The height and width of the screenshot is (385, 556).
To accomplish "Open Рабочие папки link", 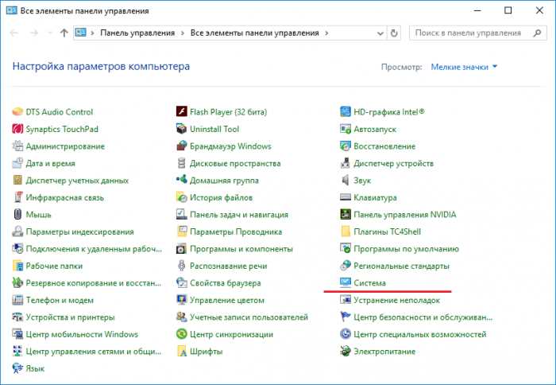I will 54,266.
